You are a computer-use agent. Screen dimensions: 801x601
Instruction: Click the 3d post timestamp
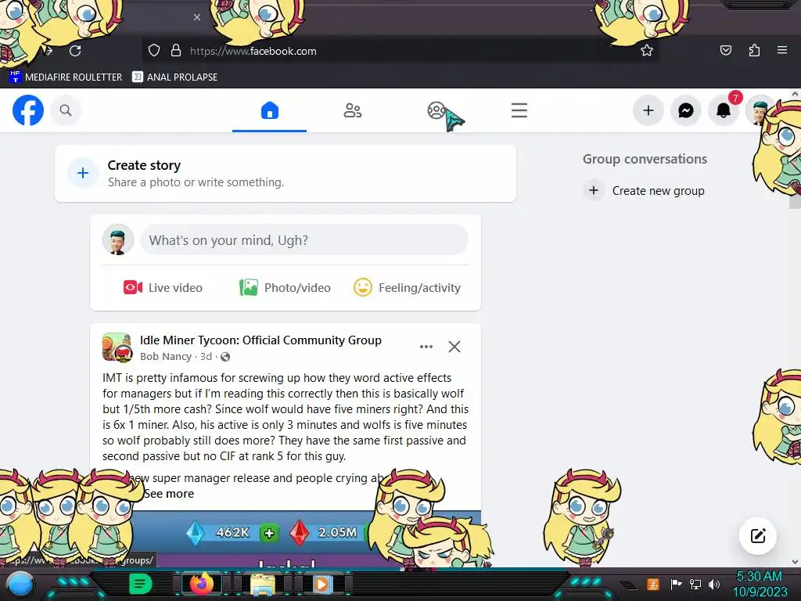pyautogui.click(x=206, y=357)
